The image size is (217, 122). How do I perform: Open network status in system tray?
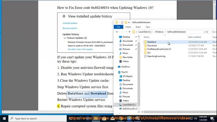(192, 118)
